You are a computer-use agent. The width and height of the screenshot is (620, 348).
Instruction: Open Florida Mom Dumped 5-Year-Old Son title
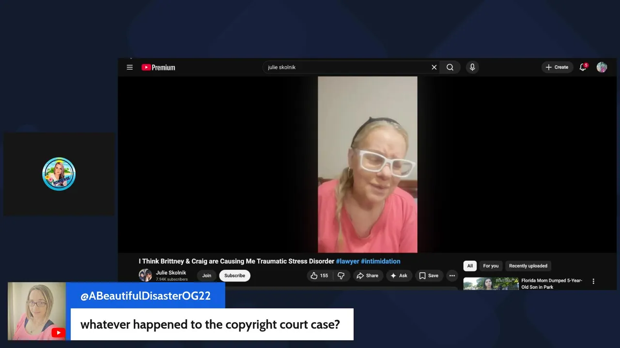point(552,284)
